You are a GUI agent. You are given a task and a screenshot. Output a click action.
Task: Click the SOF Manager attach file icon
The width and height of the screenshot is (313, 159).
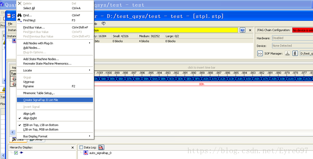[295, 53]
